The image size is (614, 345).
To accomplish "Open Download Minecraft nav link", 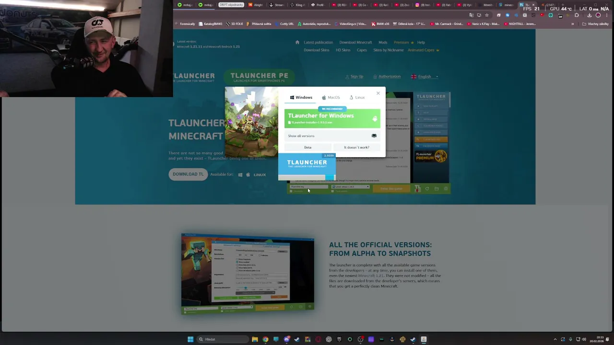I will tap(355, 42).
